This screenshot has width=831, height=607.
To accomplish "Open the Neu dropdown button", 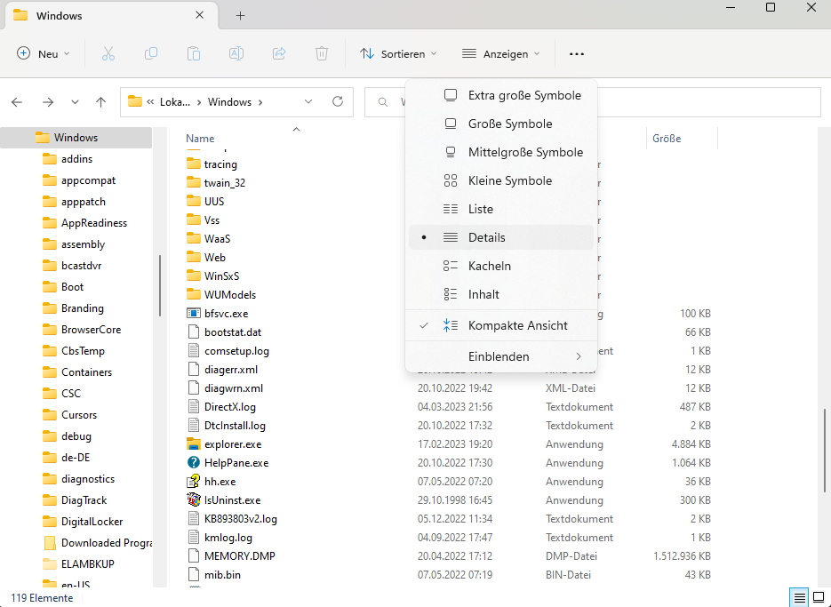I will (44, 53).
